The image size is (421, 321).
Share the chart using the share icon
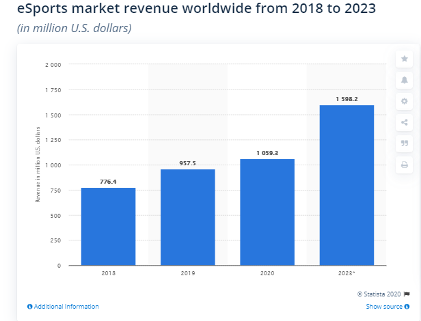tap(404, 122)
